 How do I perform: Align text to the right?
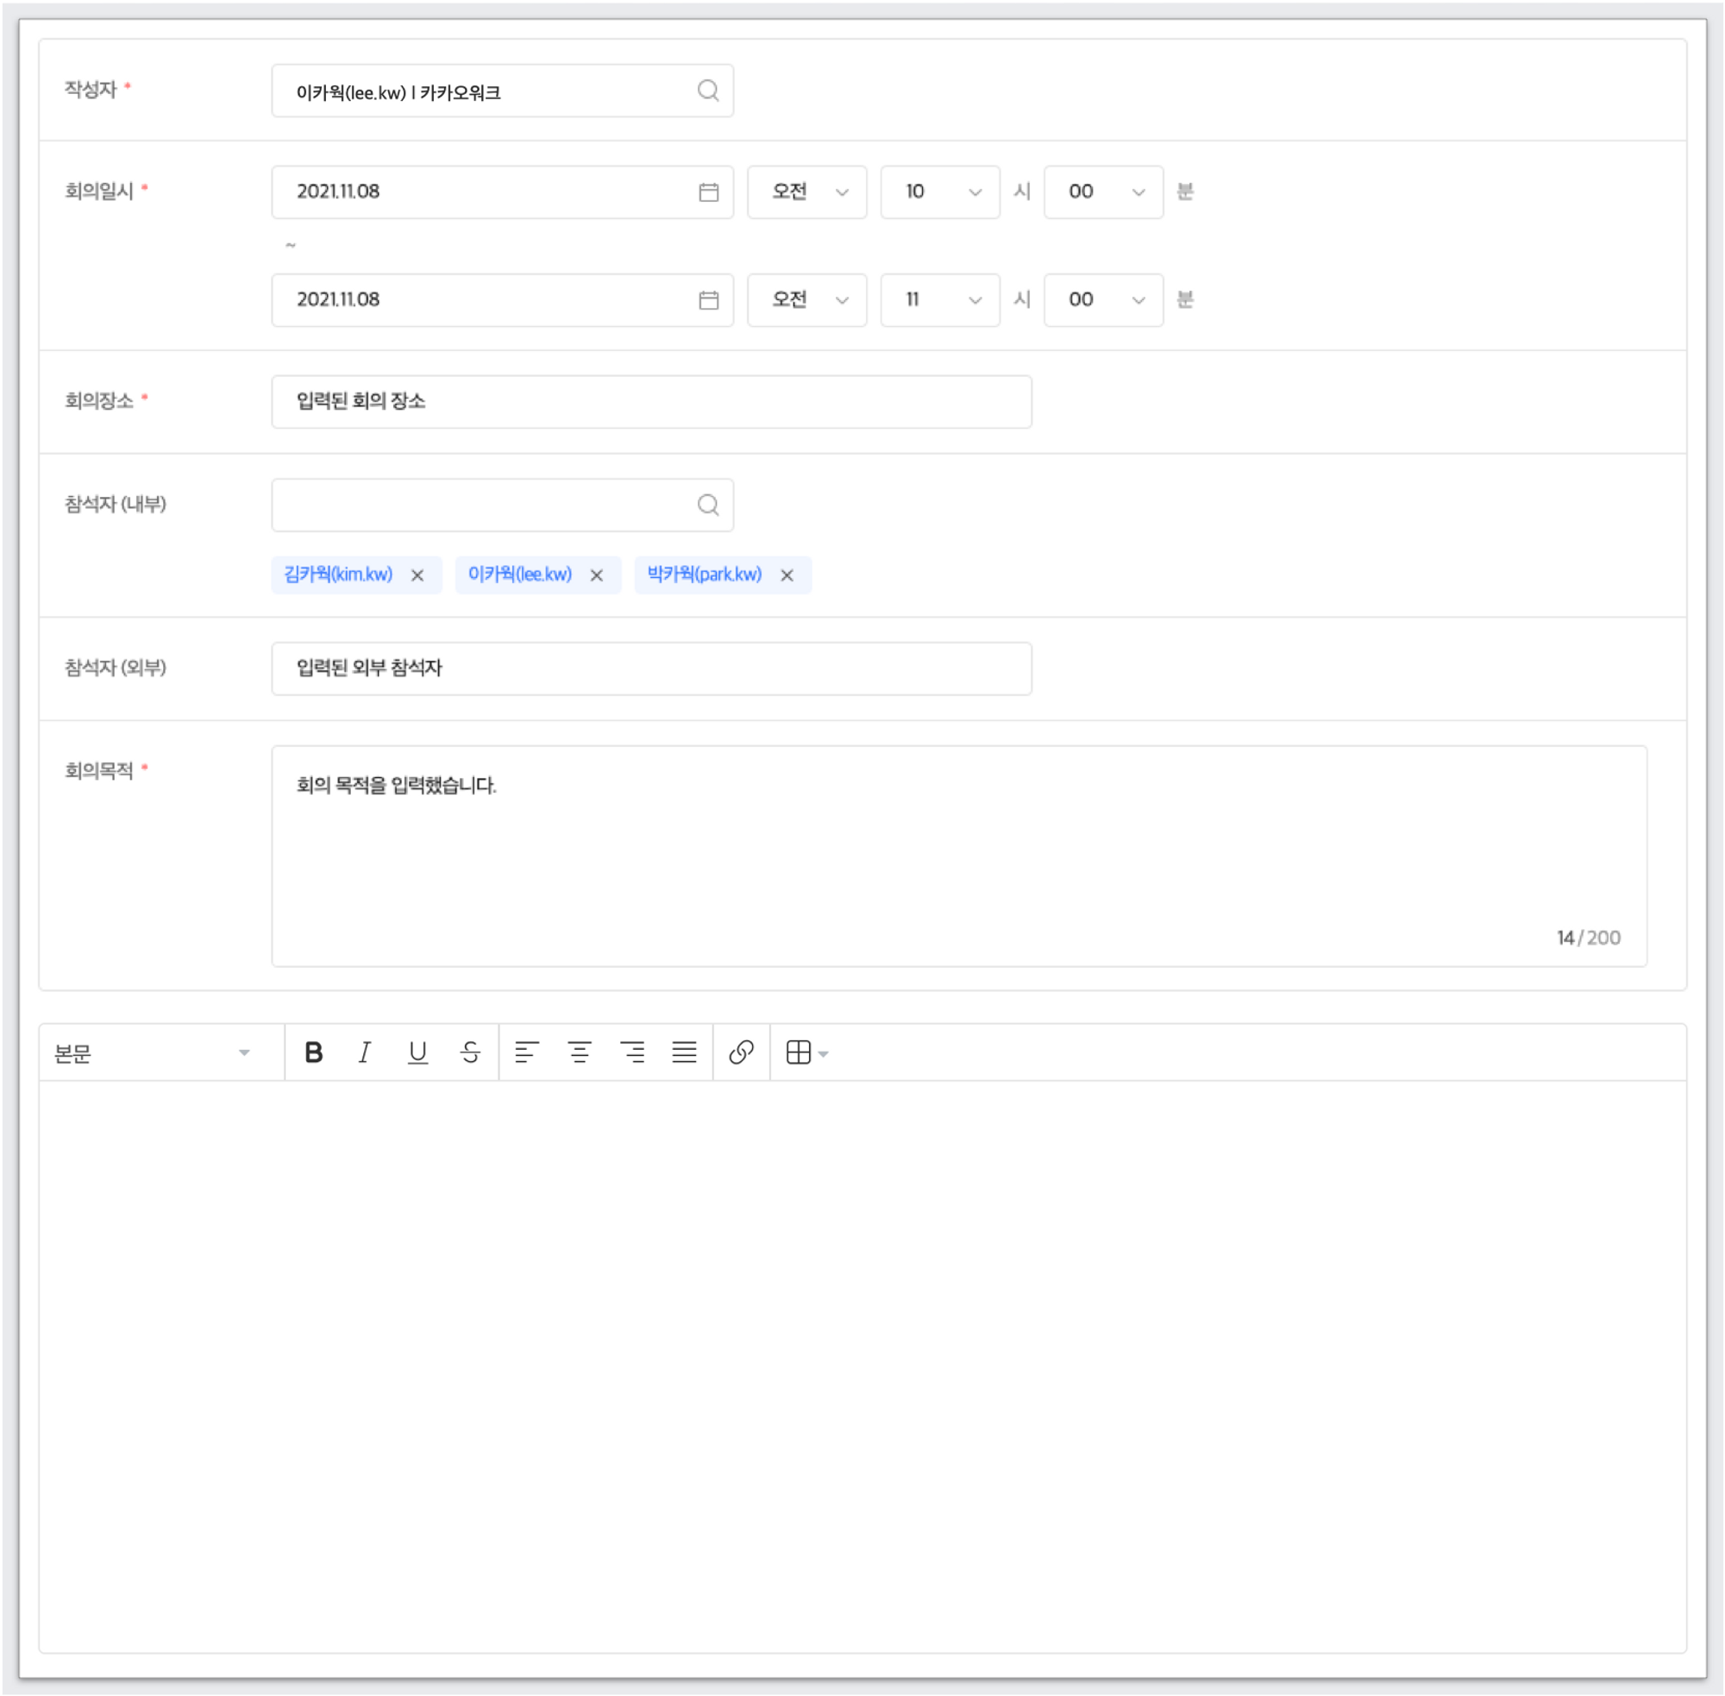(x=632, y=1052)
